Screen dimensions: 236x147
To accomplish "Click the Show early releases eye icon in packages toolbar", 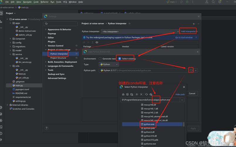I will tap(97, 42).
